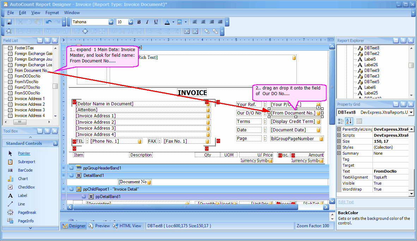Open the View menu
417x241 pixels.
pyautogui.click(x=36, y=12)
